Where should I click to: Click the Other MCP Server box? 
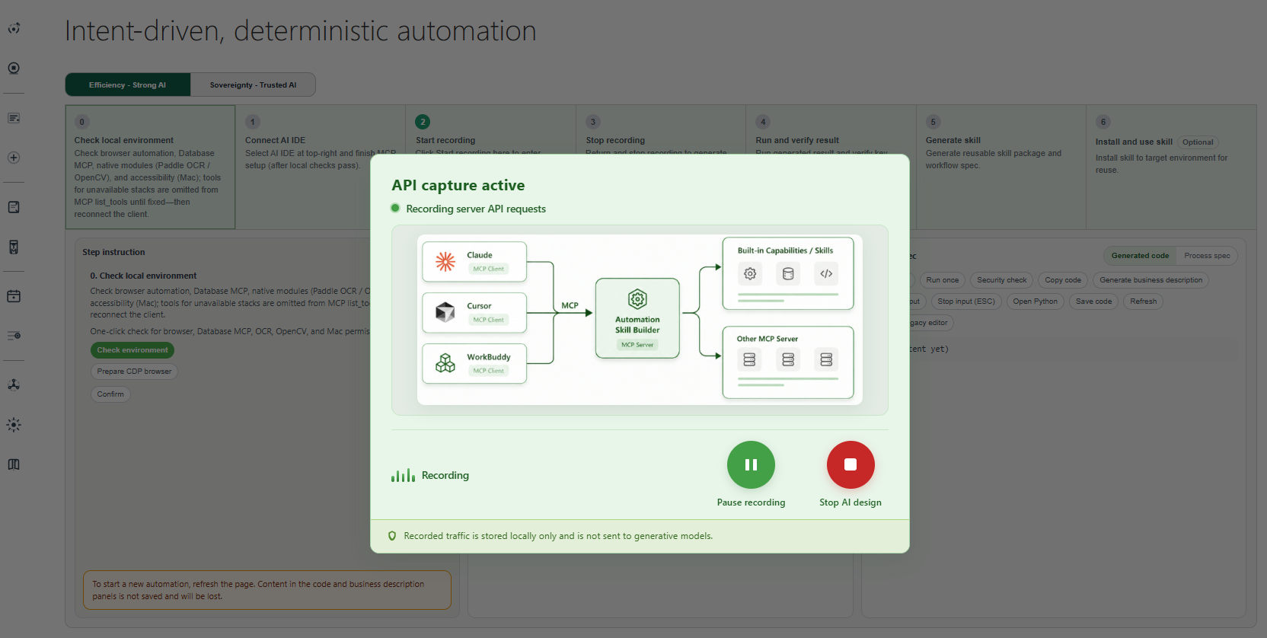coord(788,362)
